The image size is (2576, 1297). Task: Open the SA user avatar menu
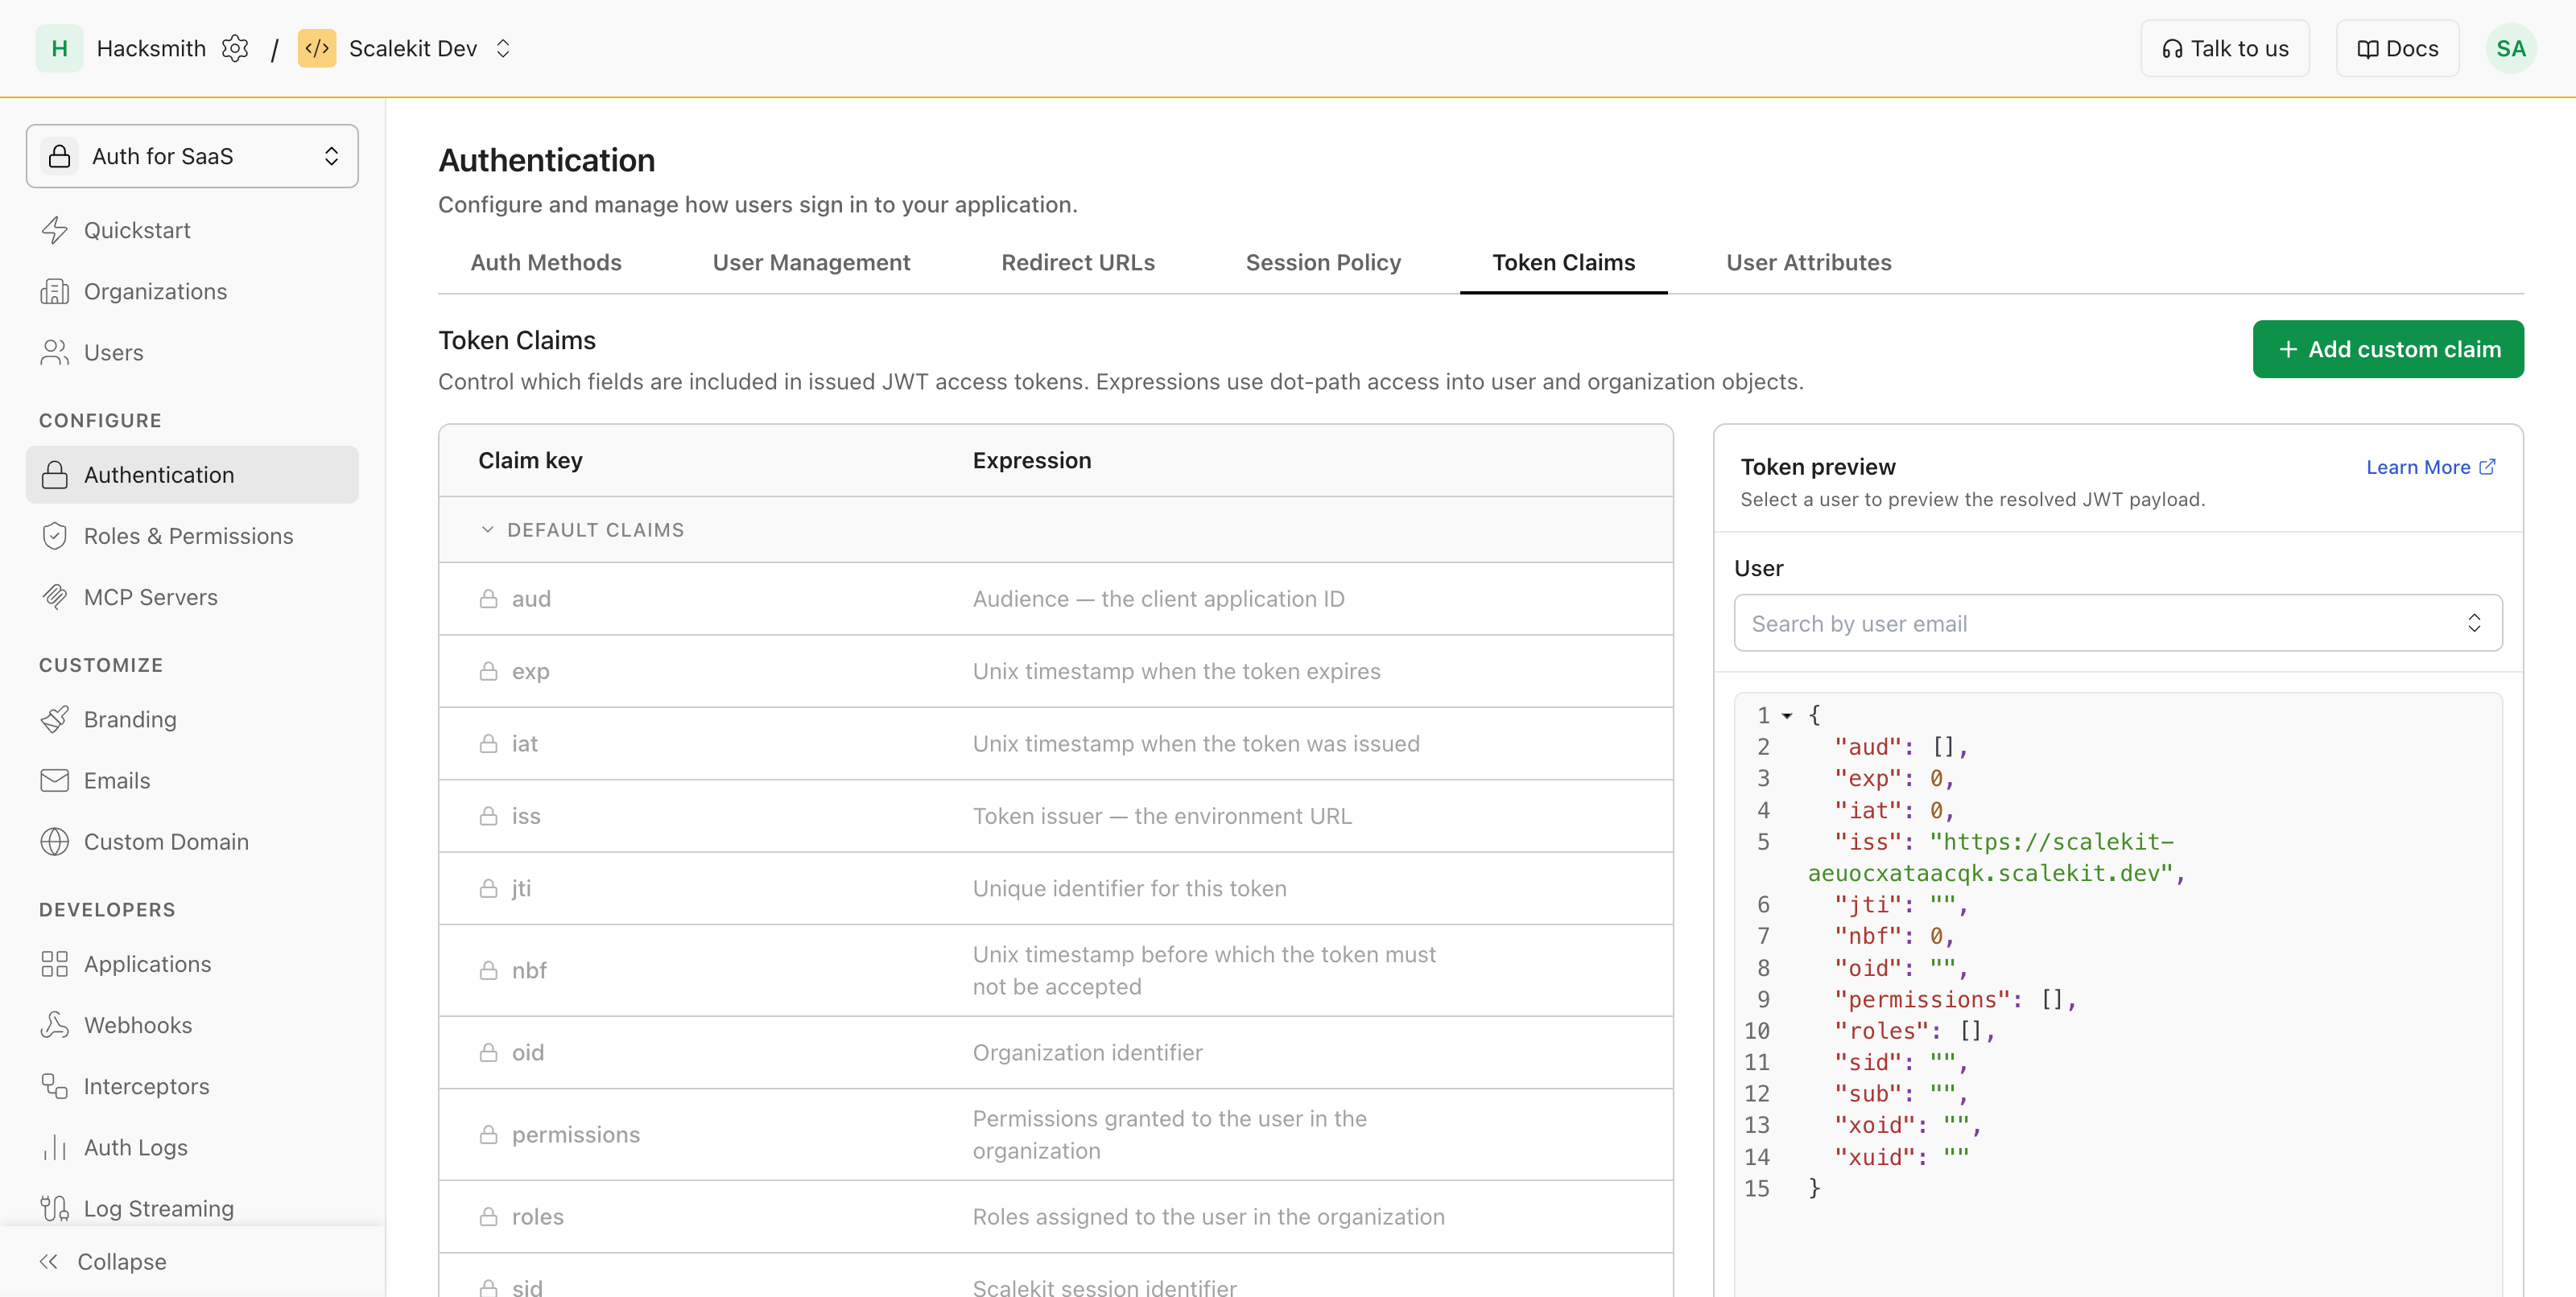(x=2510, y=48)
